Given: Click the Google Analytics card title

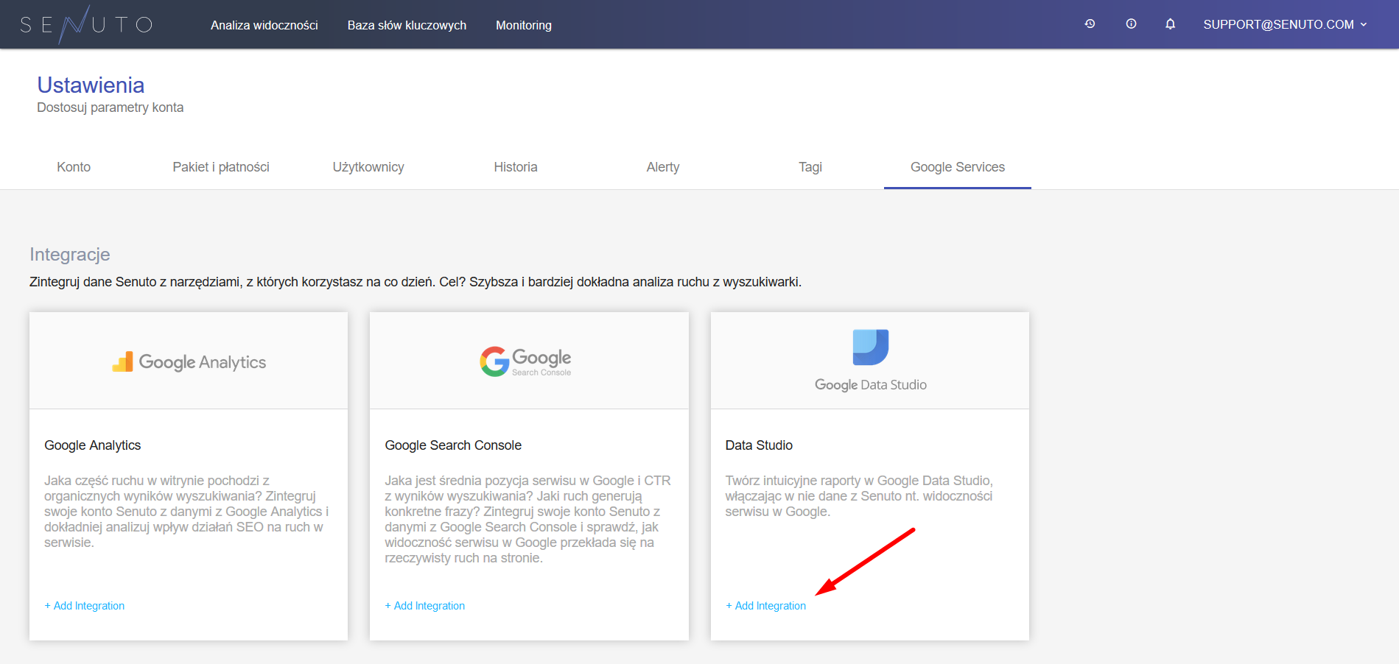Looking at the screenshot, I should point(93,445).
